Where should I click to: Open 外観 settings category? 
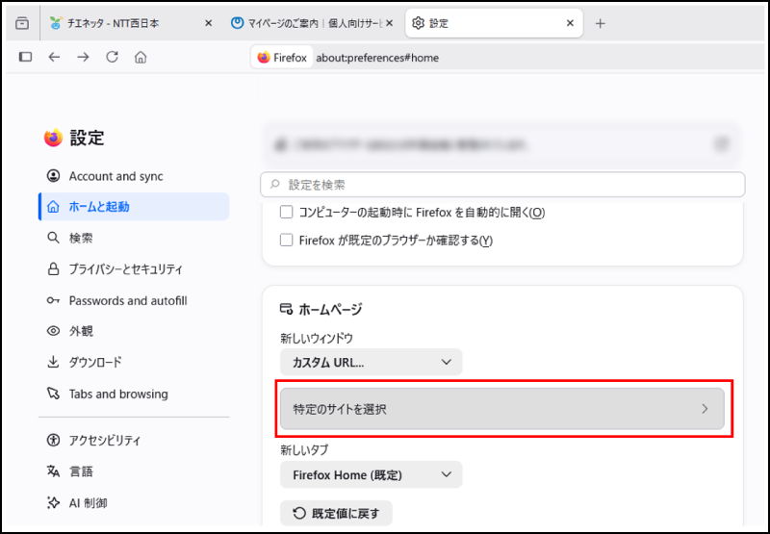pos(134,331)
